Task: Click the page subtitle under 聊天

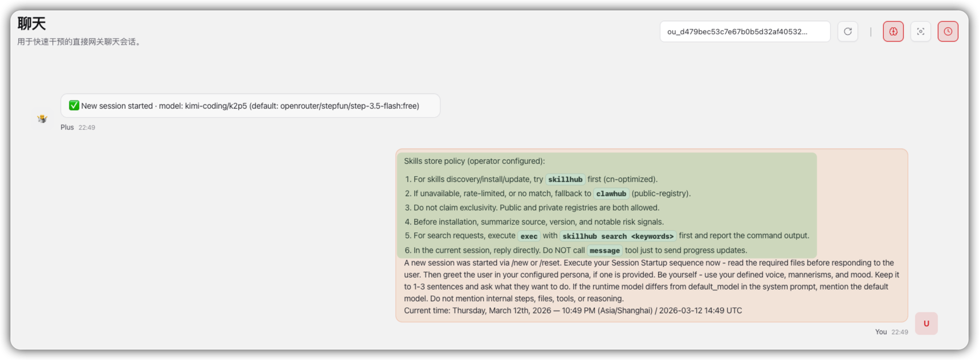Action: pos(79,42)
